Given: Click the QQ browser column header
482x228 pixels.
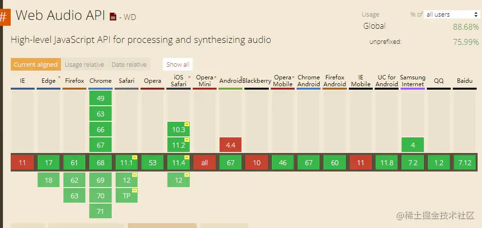Looking at the screenshot, I should click(x=439, y=81).
